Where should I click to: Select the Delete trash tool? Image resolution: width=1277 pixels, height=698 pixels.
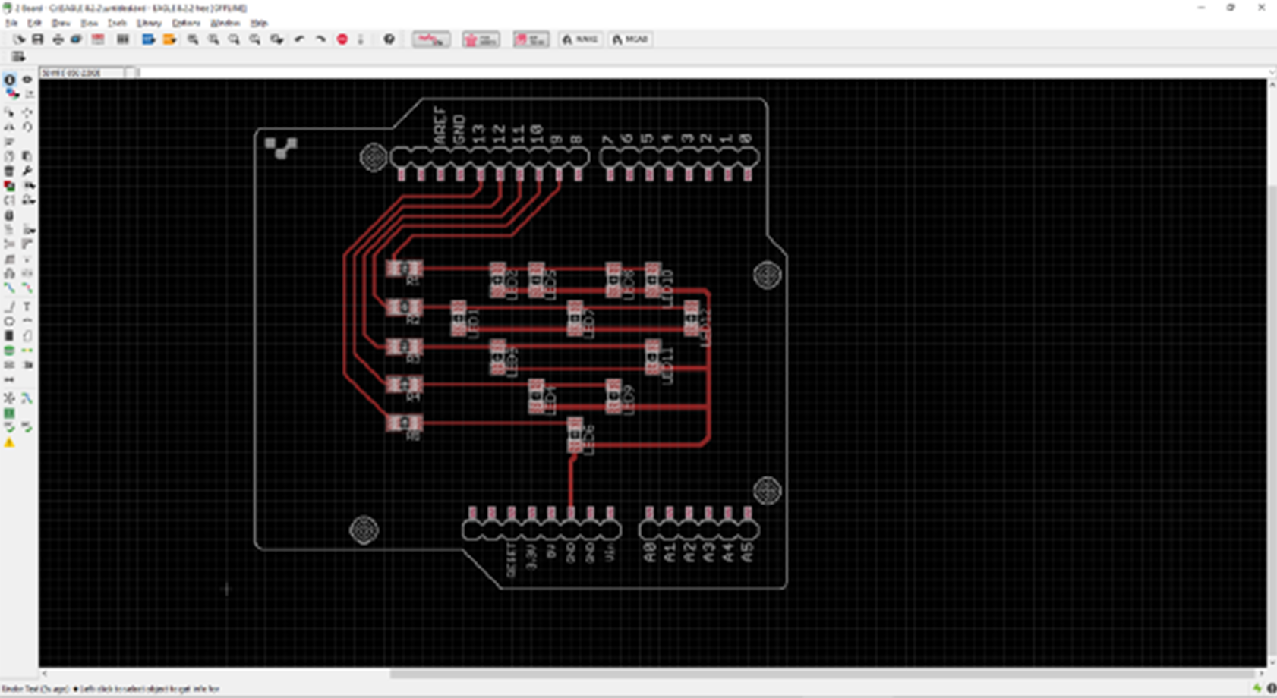[9, 171]
